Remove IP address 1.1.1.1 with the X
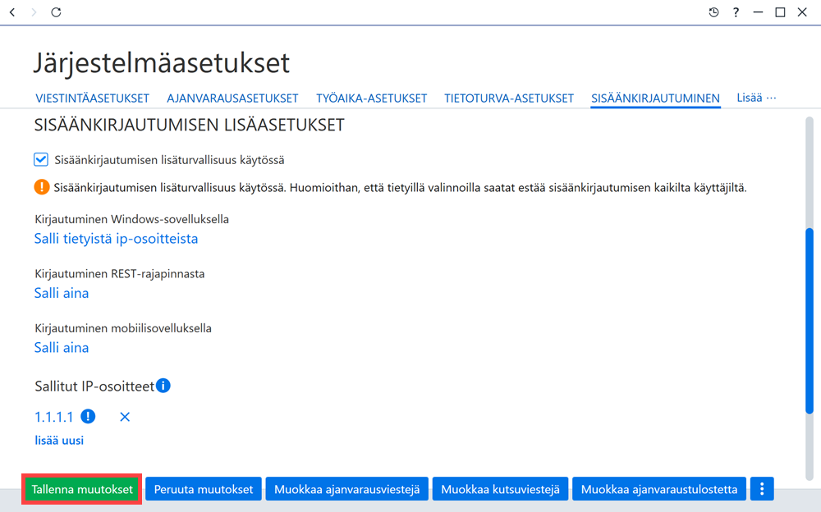Image resolution: width=821 pixels, height=512 pixels. [x=125, y=417]
